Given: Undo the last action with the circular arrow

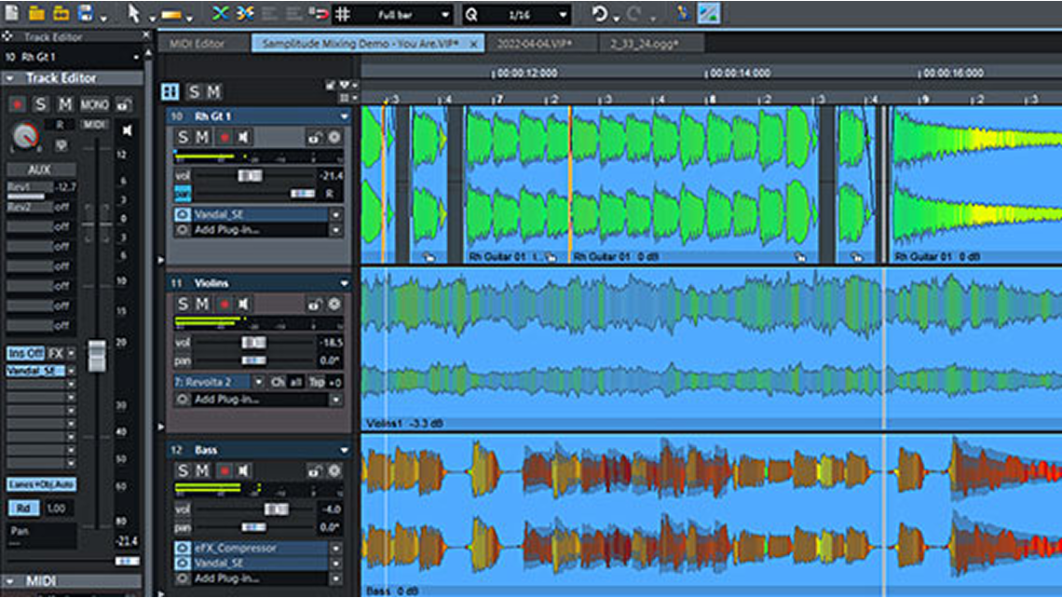Looking at the screenshot, I should (x=599, y=14).
